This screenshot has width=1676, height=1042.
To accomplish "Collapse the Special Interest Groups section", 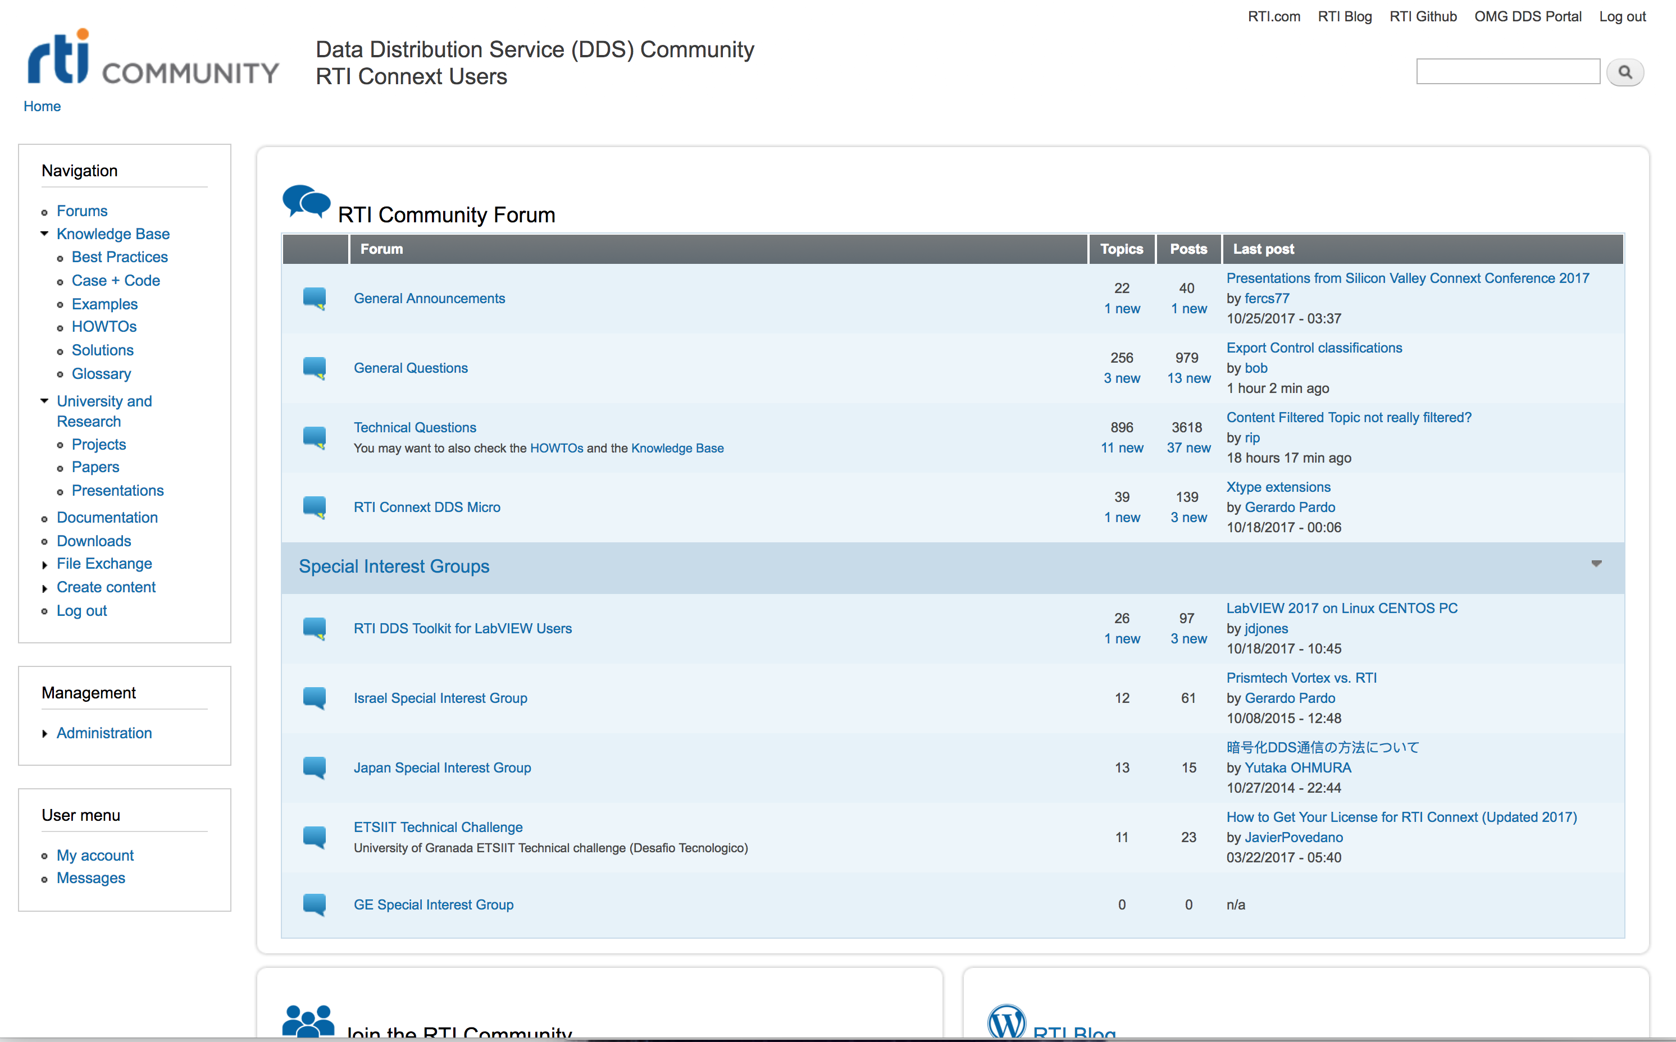I will [x=1596, y=564].
